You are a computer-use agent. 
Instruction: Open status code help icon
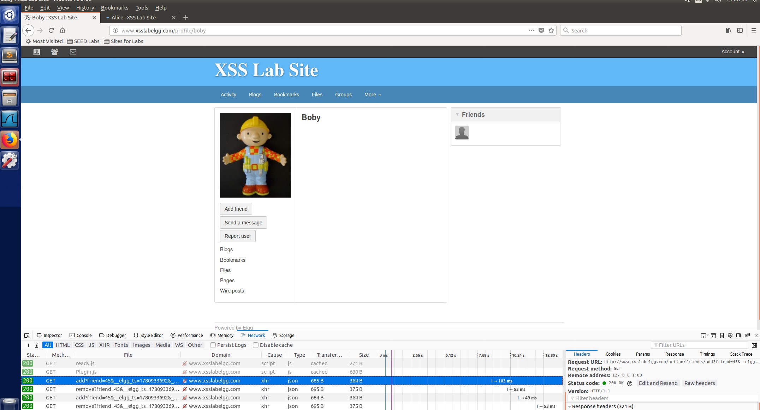click(630, 383)
